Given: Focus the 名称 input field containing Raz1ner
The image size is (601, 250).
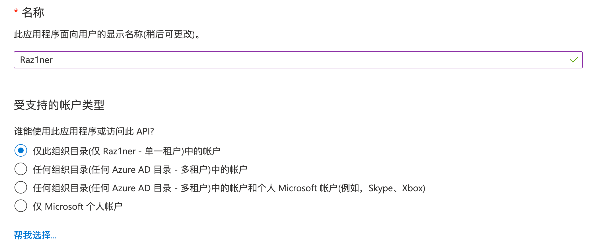Looking at the screenshot, I should pos(298,60).
